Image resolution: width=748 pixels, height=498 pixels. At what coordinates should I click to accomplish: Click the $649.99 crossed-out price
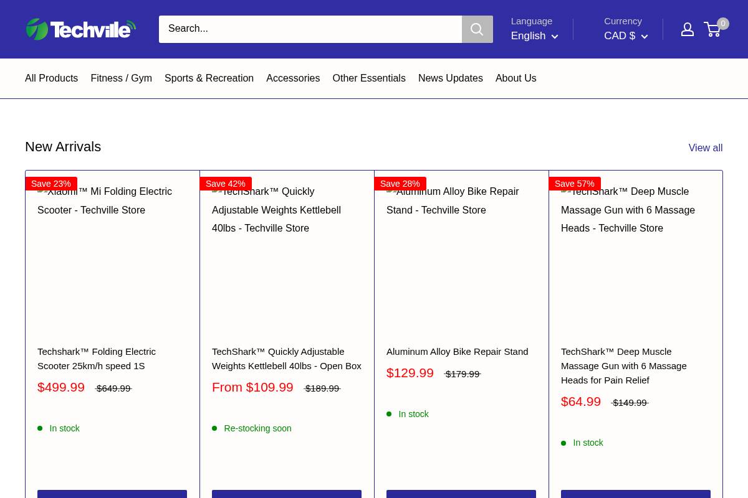click(113, 388)
